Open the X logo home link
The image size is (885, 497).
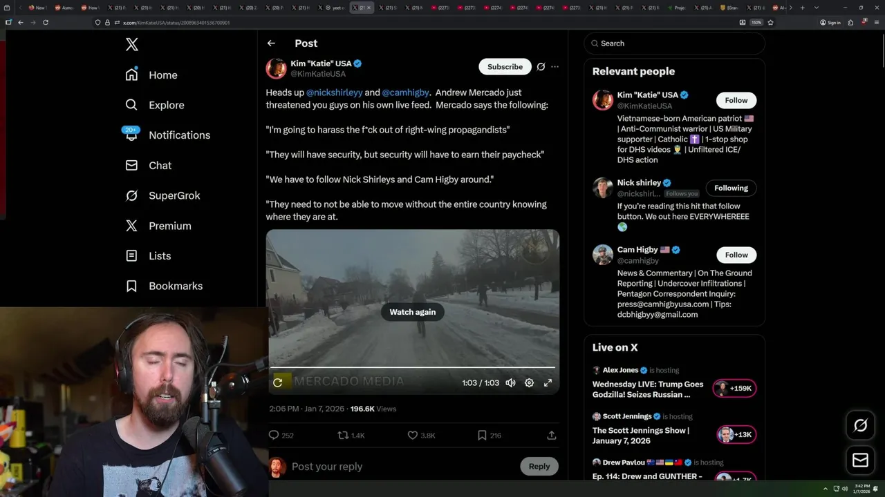[131, 45]
